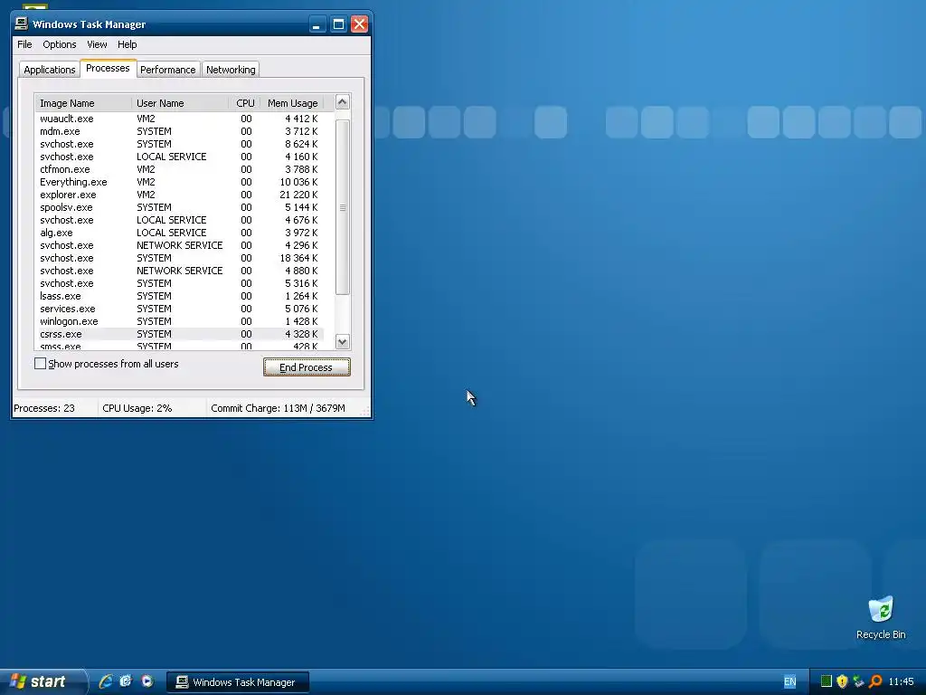The width and height of the screenshot is (926, 695).
Task: Select the spoolsv.exe process
Action: pos(180,207)
